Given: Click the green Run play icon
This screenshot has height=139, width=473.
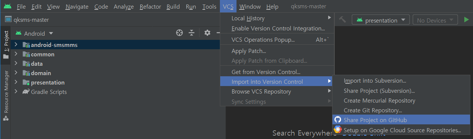Looking at the screenshot, I should pyautogui.click(x=467, y=20).
